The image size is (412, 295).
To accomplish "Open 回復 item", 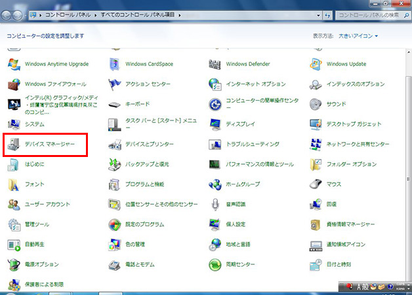I will click(323, 204).
